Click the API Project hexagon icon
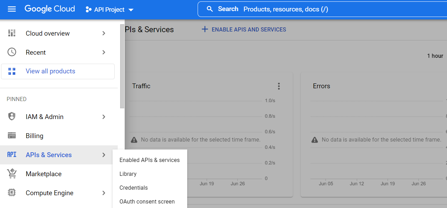447x208 pixels. pyautogui.click(x=89, y=10)
